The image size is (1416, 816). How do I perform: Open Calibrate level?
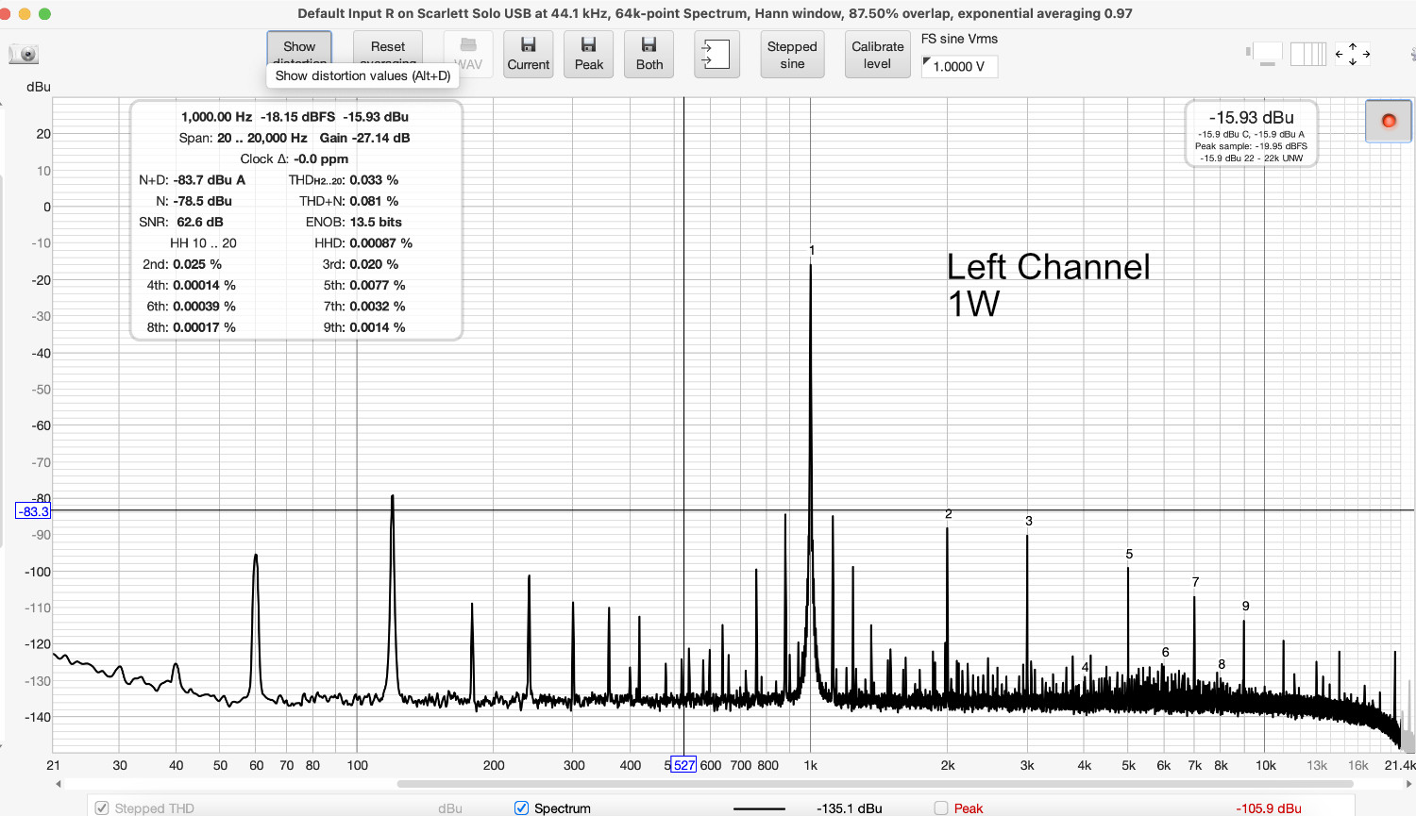pos(877,54)
